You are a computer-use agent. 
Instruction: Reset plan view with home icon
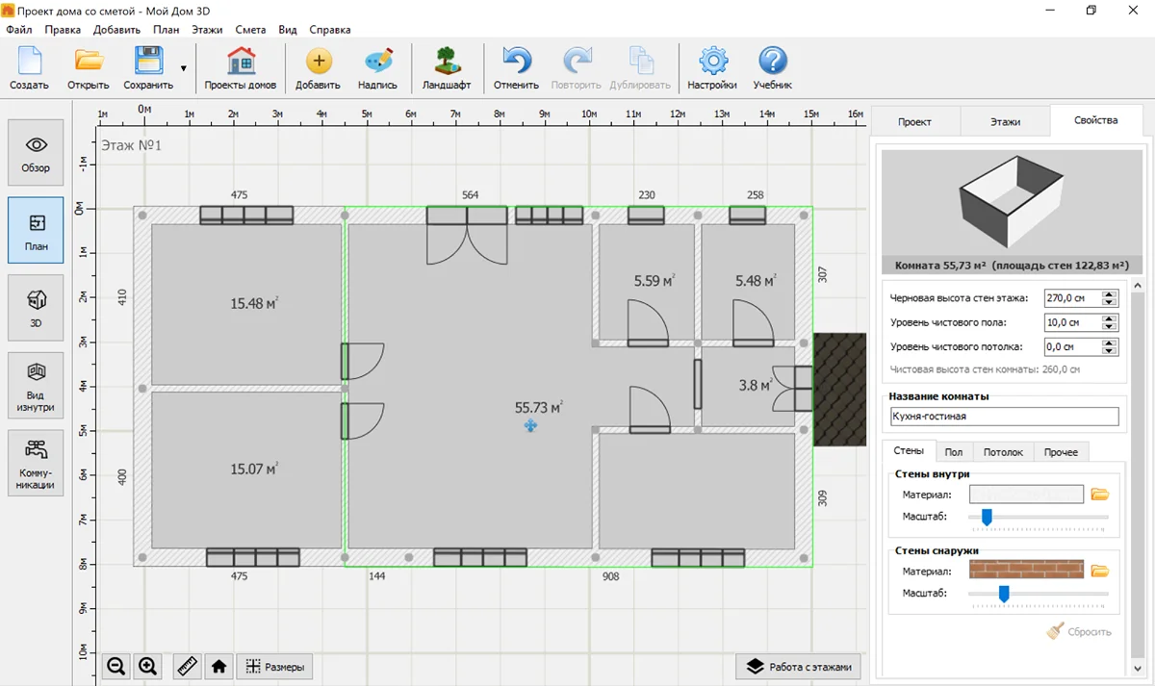click(x=218, y=666)
